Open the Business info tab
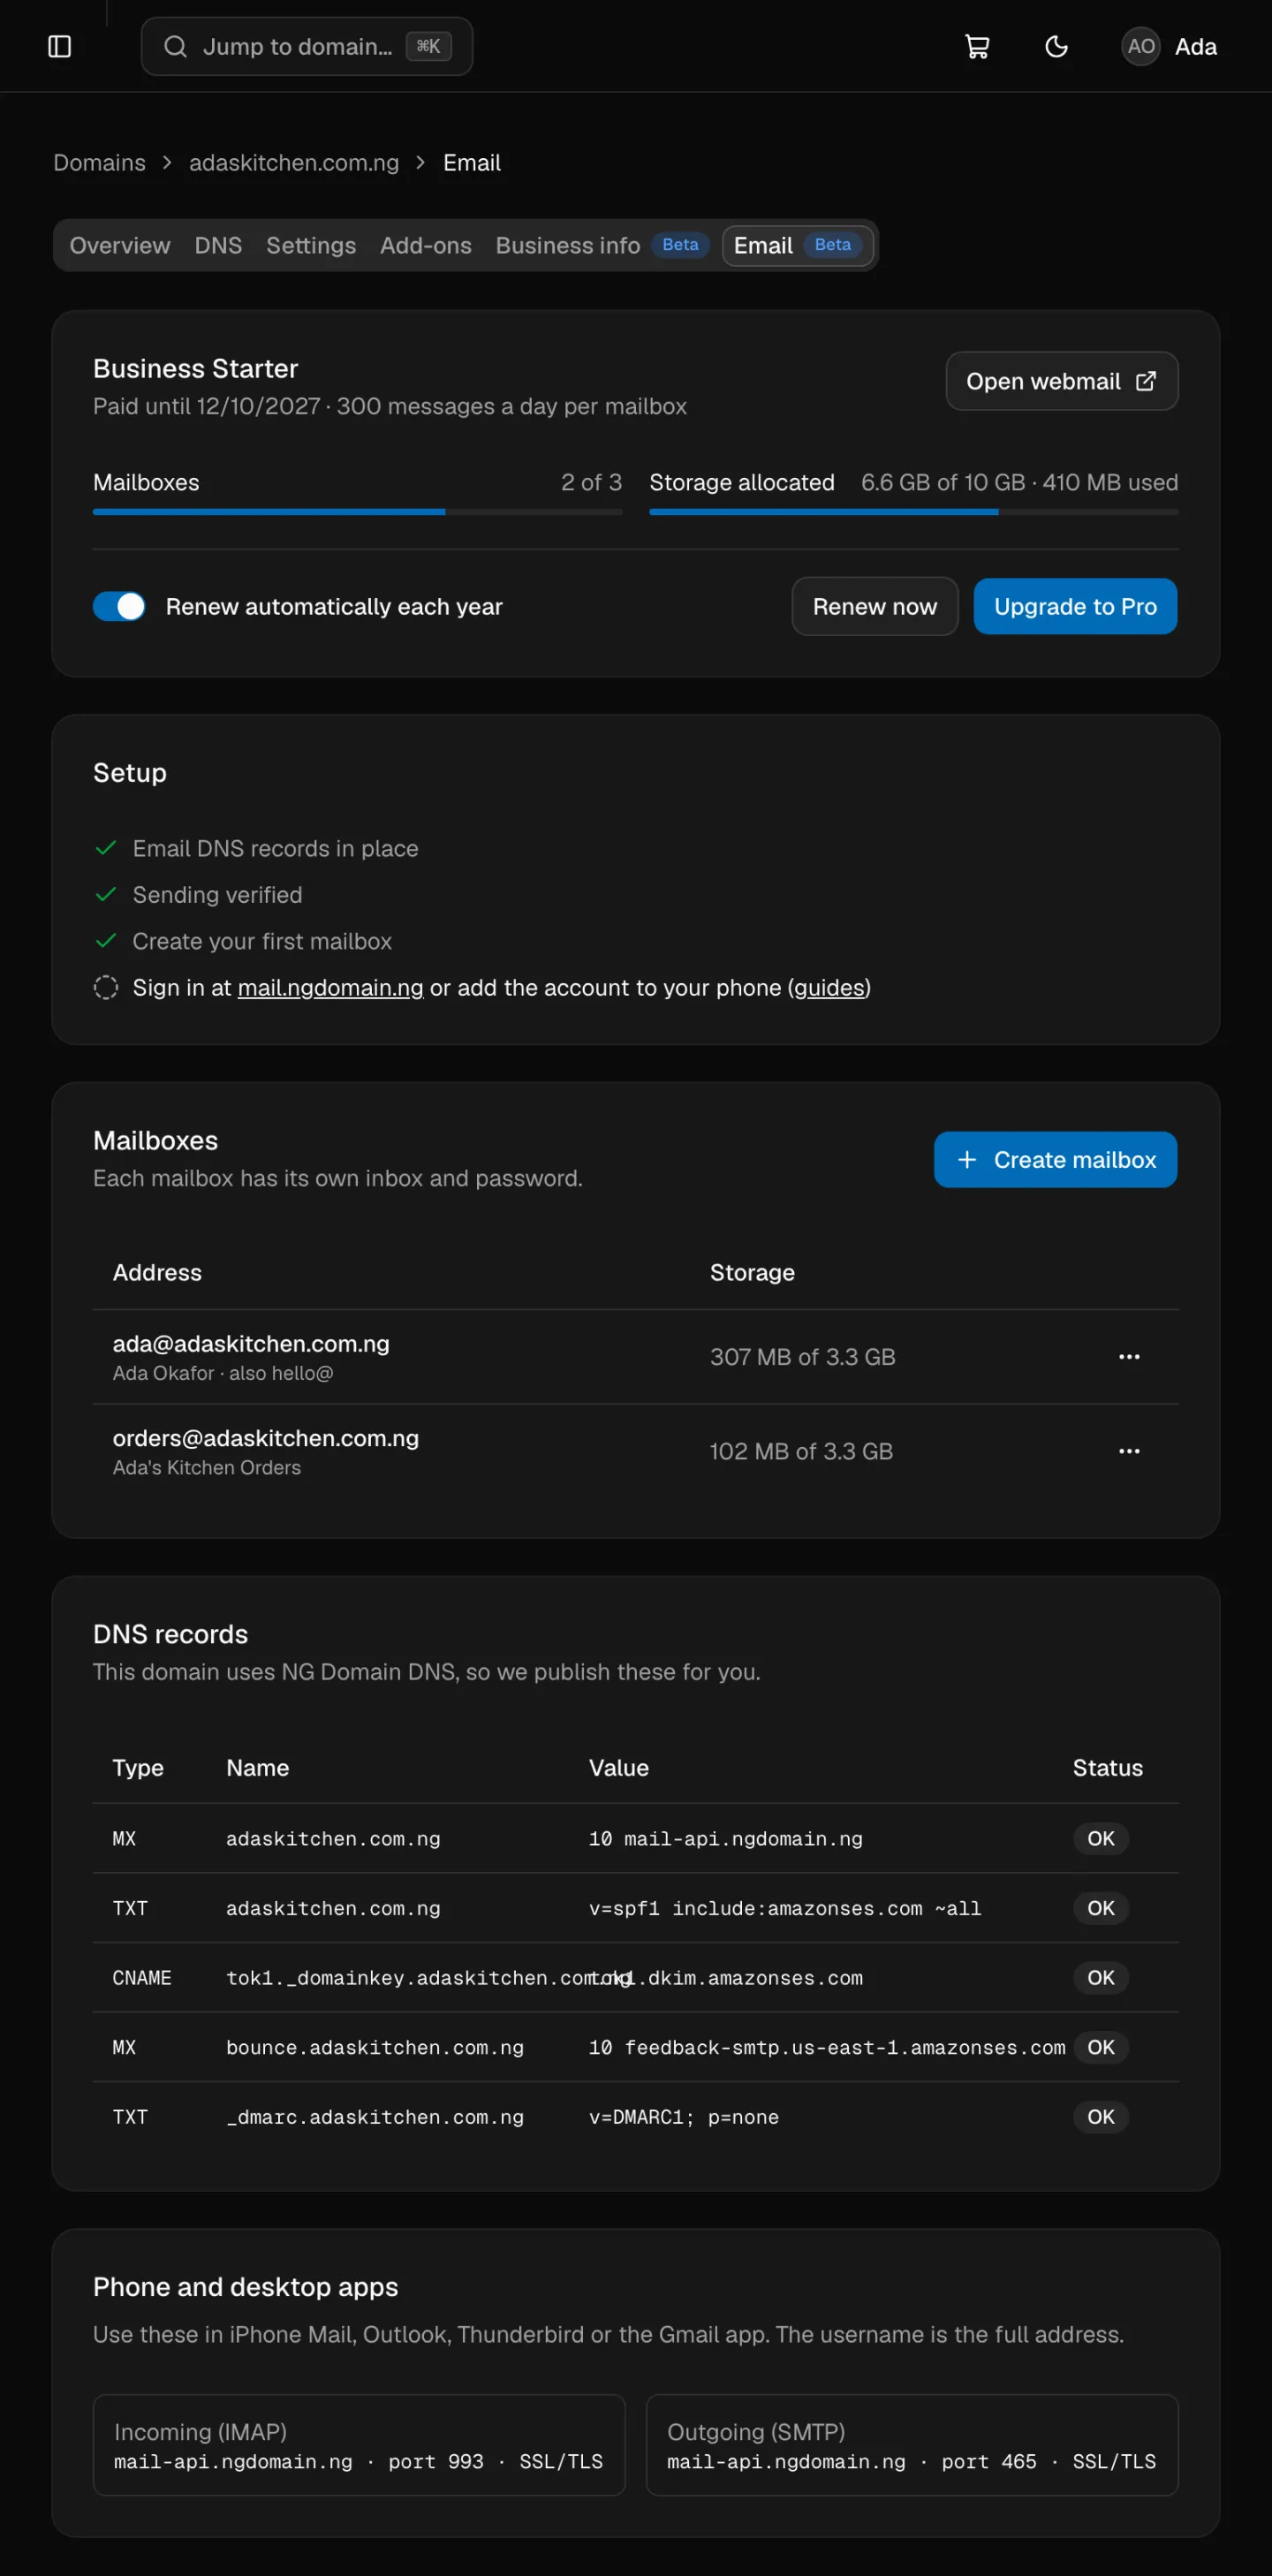This screenshot has width=1272, height=2576. click(x=602, y=245)
